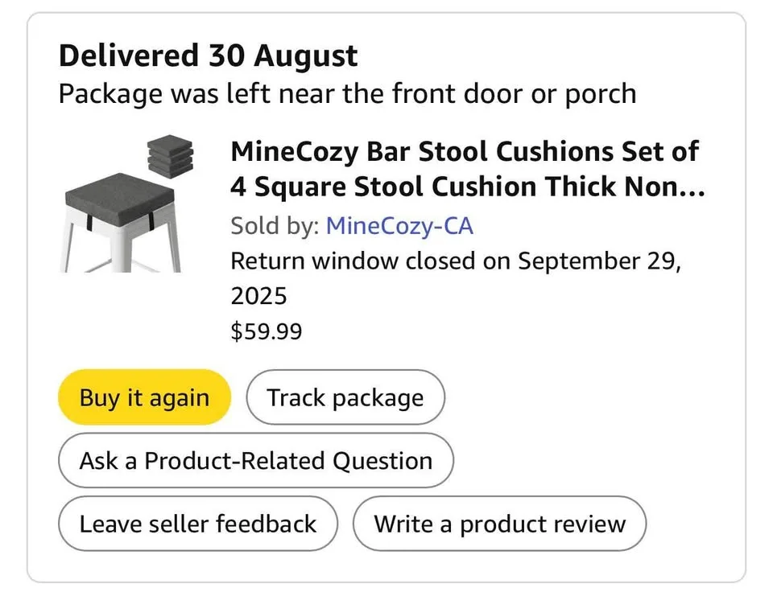Visit the MineCozy-CA seller page

tap(399, 226)
